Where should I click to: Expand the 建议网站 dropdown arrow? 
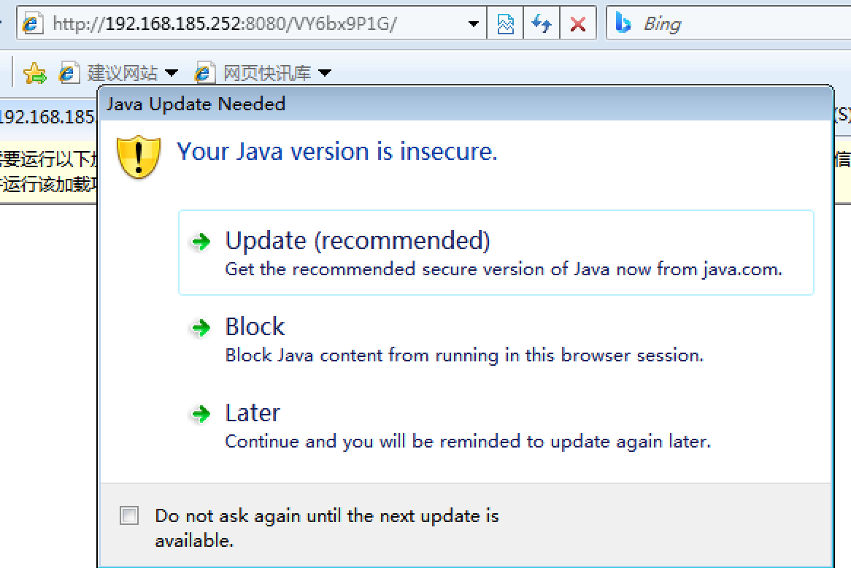[x=172, y=73]
